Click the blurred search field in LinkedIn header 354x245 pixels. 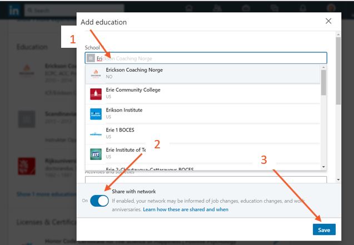[74, 11]
